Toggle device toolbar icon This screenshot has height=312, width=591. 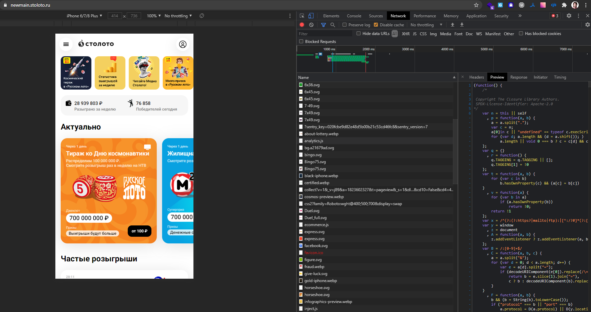point(311,16)
